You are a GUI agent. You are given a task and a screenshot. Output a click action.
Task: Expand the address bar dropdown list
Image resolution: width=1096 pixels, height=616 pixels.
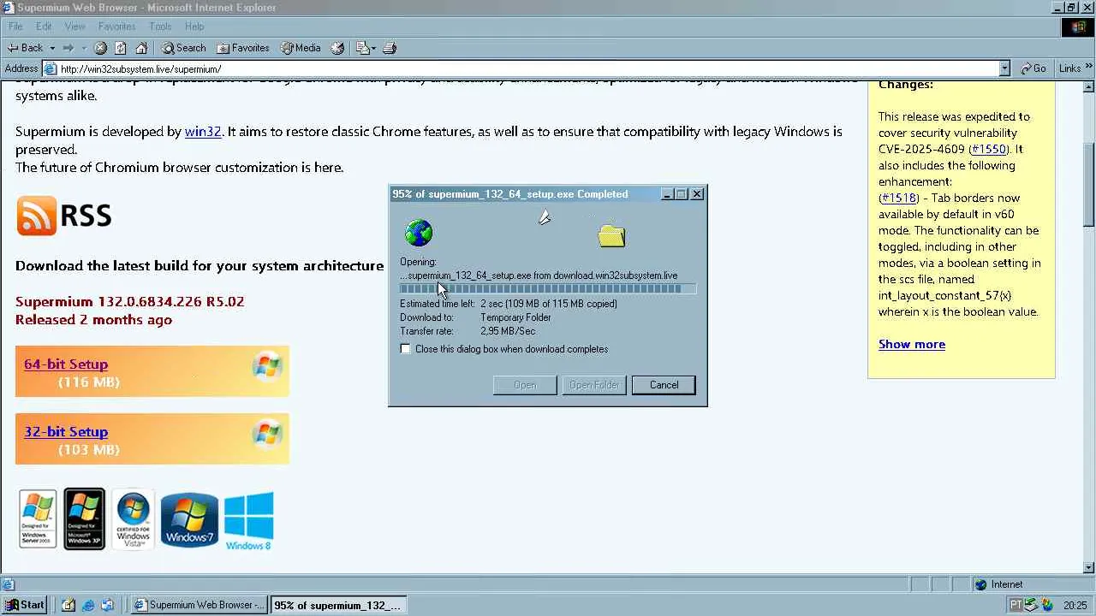click(1004, 68)
